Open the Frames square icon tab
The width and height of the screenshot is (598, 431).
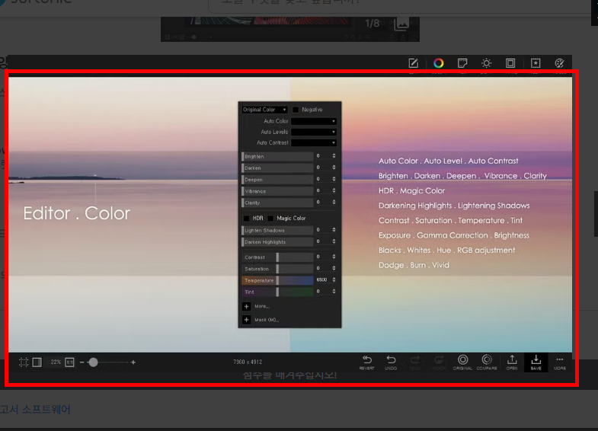pyautogui.click(x=510, y=63)
